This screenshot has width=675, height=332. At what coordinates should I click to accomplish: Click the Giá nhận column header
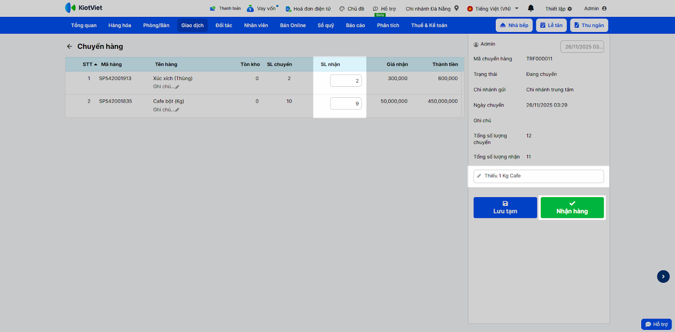(397, 64)
